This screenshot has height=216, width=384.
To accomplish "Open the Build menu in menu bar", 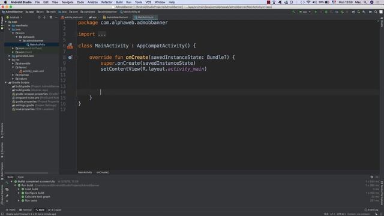I will (119, 2).
